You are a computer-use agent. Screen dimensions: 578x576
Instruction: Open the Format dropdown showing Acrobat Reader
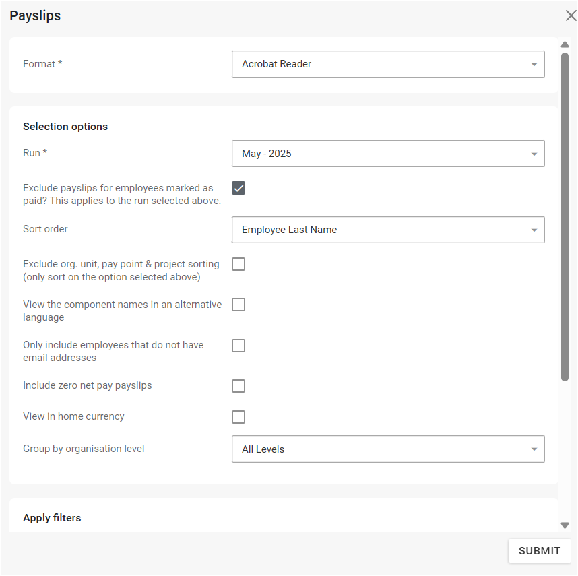pos(377,65)
